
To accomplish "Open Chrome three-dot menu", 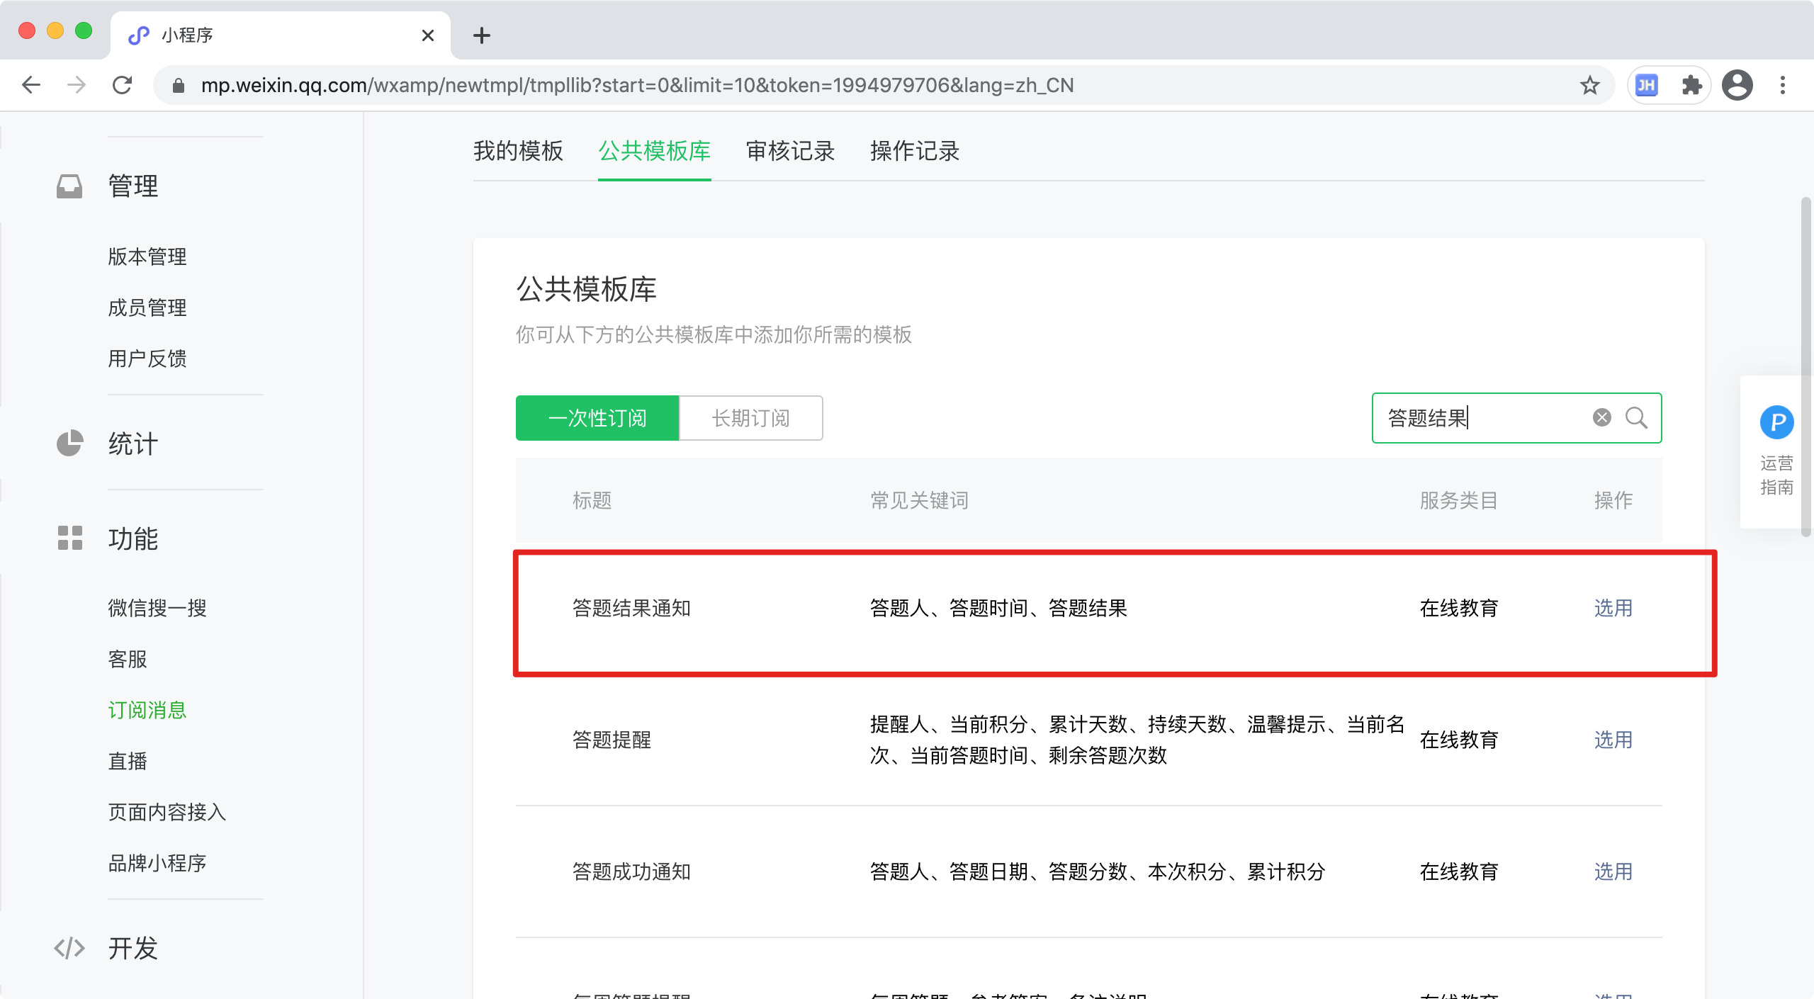I will point(1783,86).
